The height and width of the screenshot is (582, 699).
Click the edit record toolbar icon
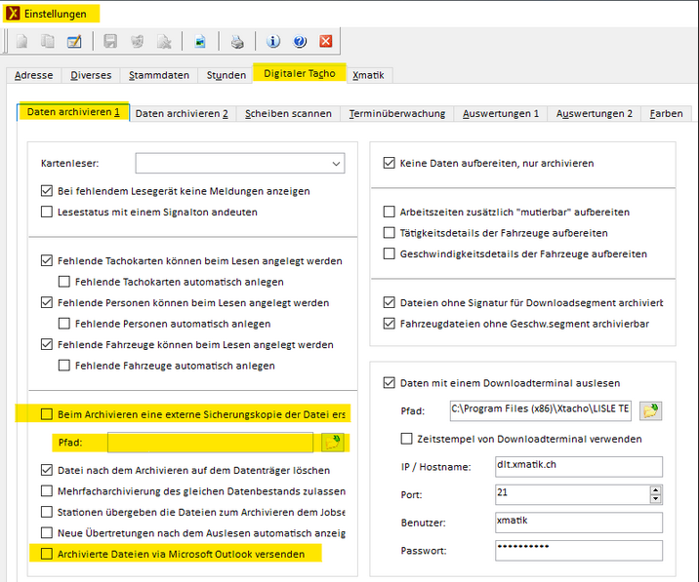click(x=74, y=42)
